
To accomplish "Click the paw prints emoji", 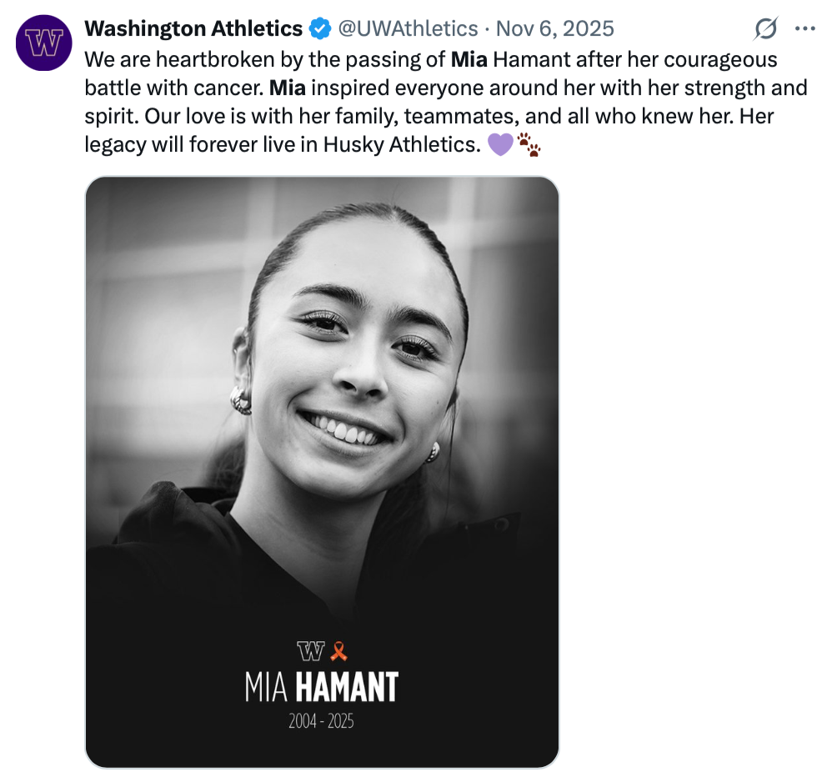I will pyautogui.click(x=529, y=146).
